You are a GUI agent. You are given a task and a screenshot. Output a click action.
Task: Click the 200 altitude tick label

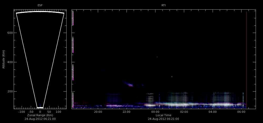click(10, 91)
